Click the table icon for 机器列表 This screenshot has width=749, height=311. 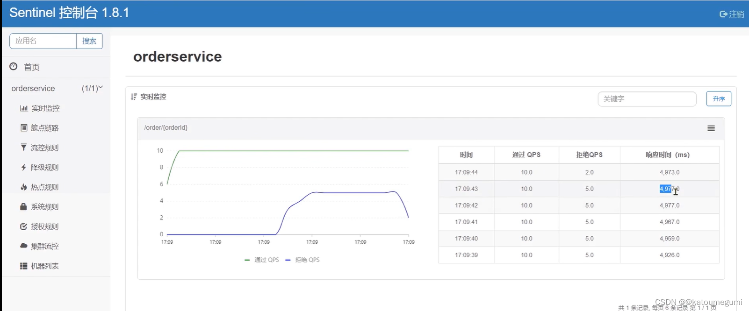(x=24, y=266)
